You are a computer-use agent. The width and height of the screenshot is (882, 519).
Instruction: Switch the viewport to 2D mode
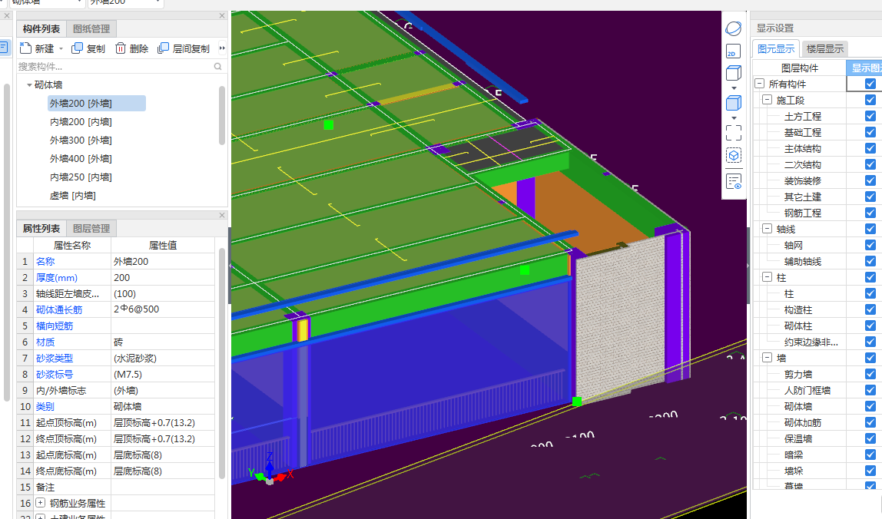(734, 51)
